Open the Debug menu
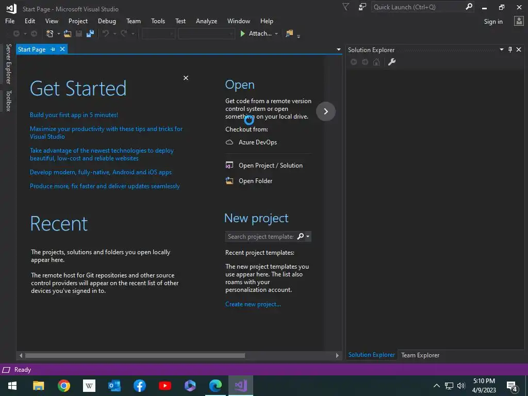528x396 pixels. tap(107, 21)
